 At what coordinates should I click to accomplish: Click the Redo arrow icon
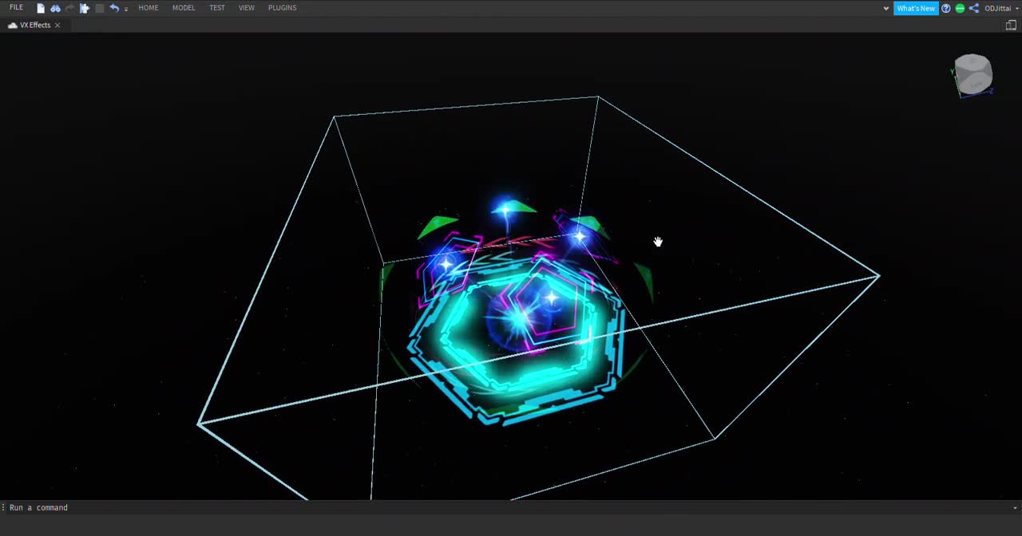[x=69, y=8]
